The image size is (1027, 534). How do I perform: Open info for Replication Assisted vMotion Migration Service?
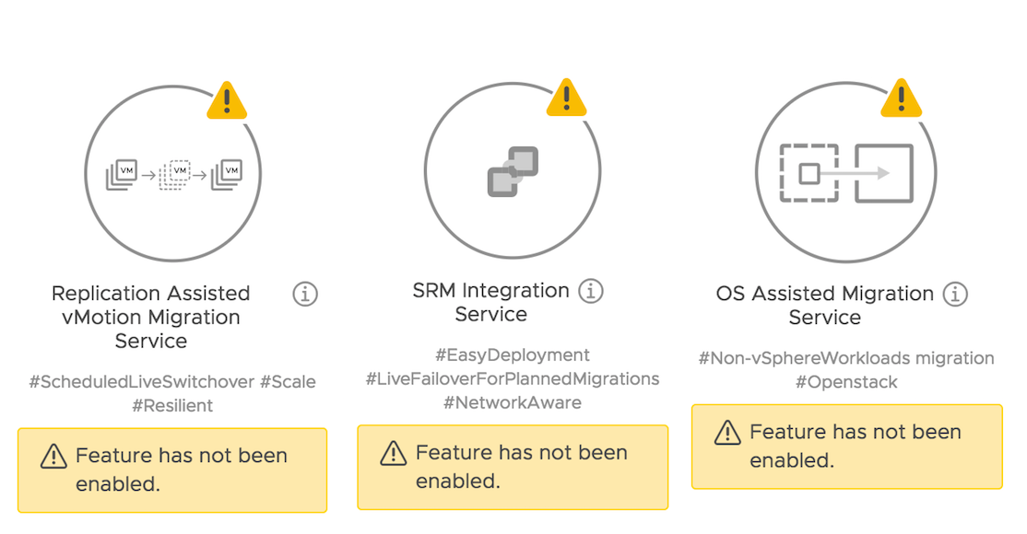pos(305,294)
